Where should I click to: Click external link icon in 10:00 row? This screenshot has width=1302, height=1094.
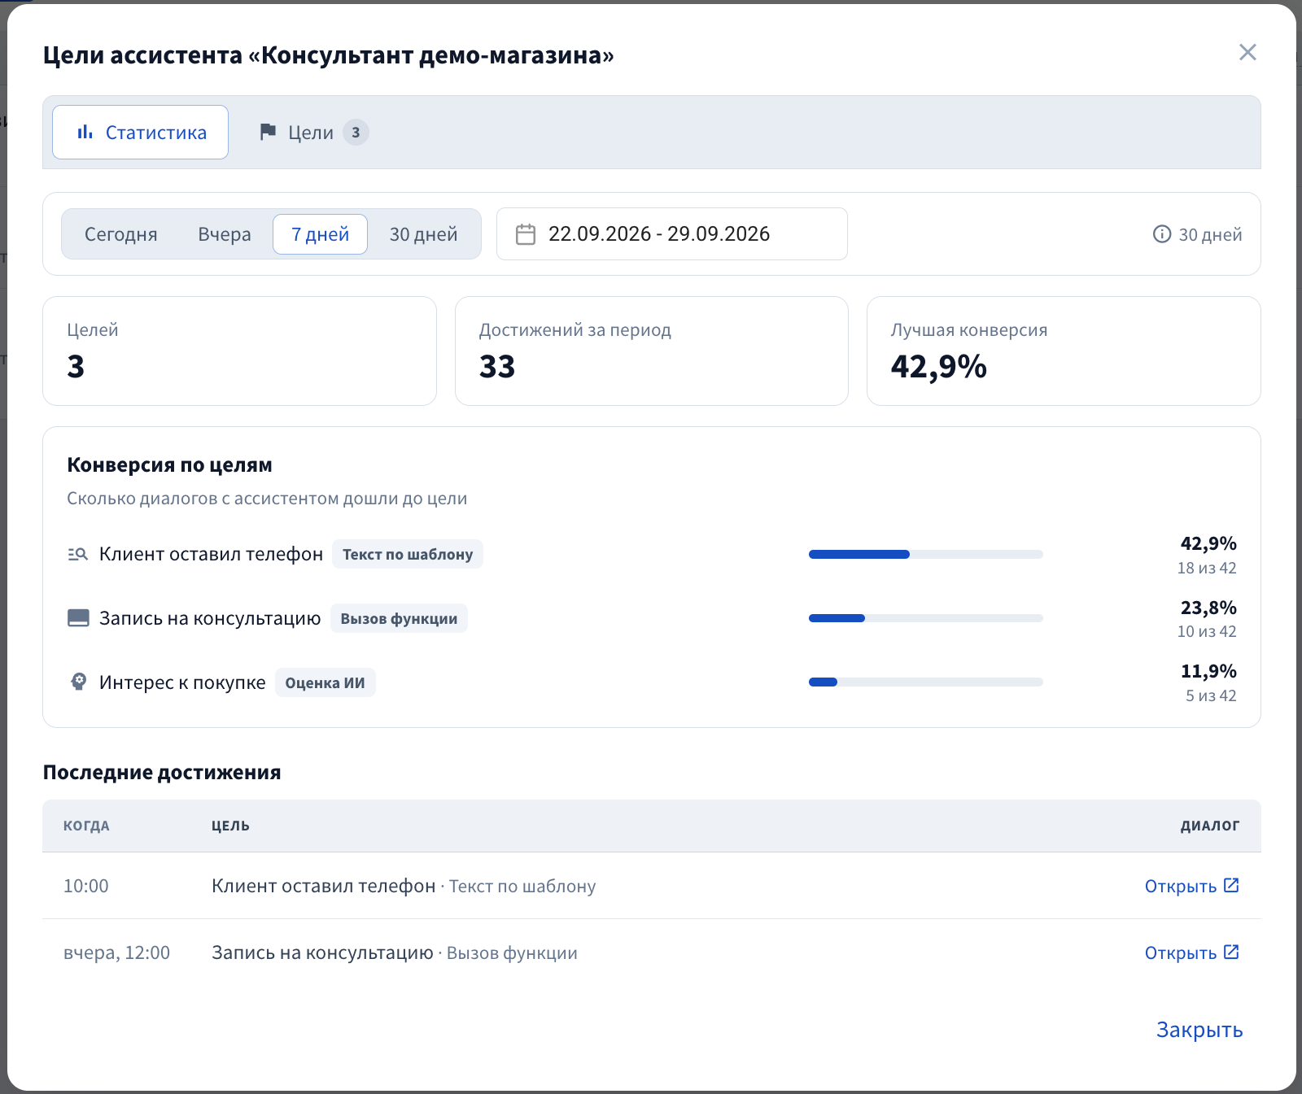[x=1232, y=885]
